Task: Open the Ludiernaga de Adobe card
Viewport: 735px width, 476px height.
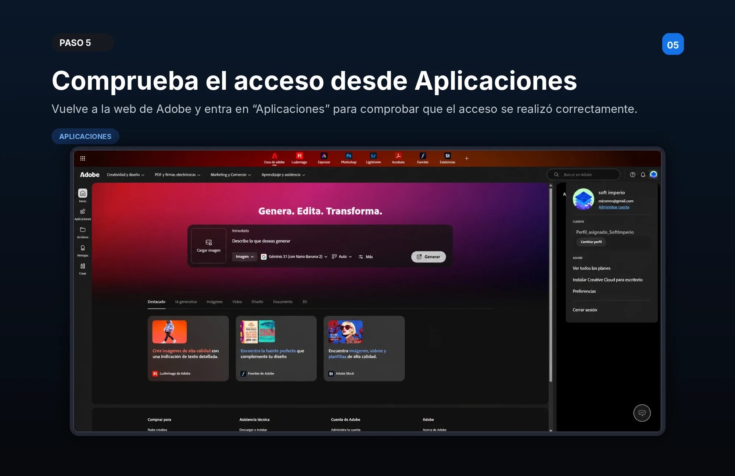Action: click(188, 348)
